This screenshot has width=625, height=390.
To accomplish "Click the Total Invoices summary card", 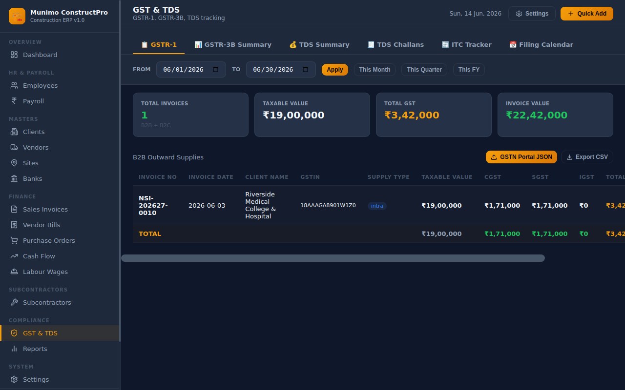I will [190, 115].
